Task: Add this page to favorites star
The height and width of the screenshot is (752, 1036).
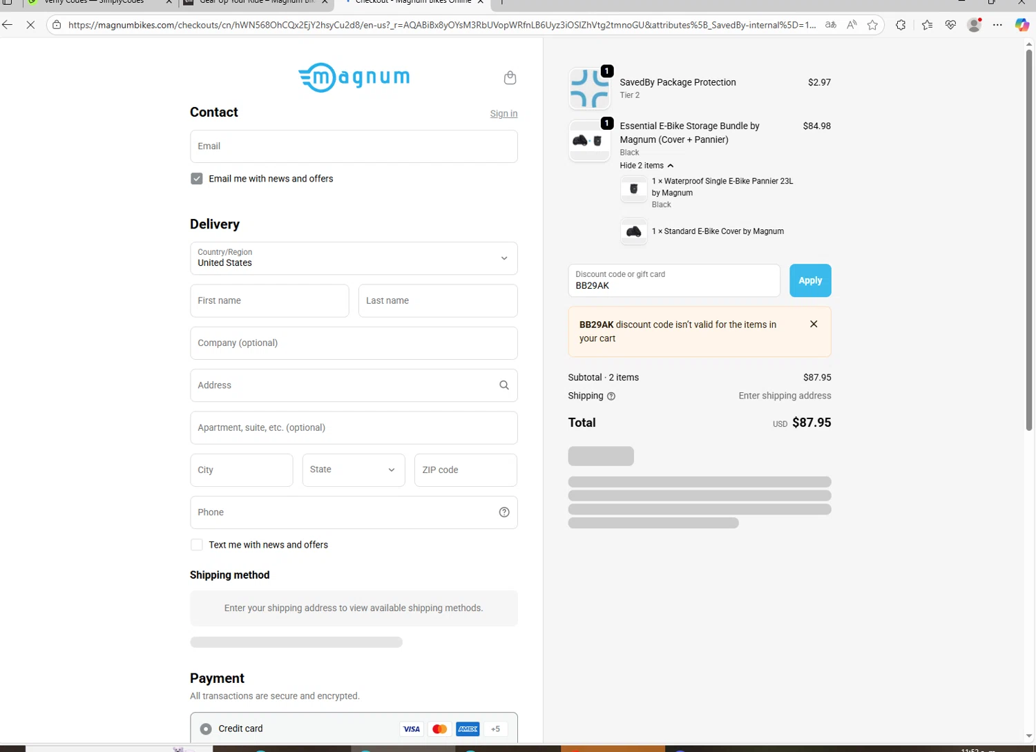Action: (x=872, y=25)
